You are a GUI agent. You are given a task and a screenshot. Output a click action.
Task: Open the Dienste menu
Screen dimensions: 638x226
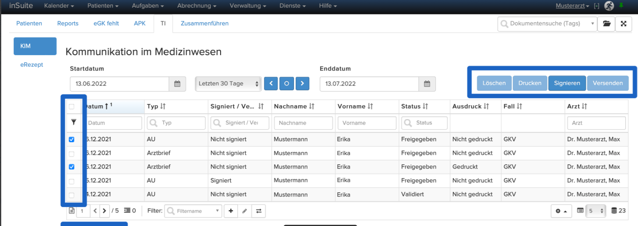(292, 6)
